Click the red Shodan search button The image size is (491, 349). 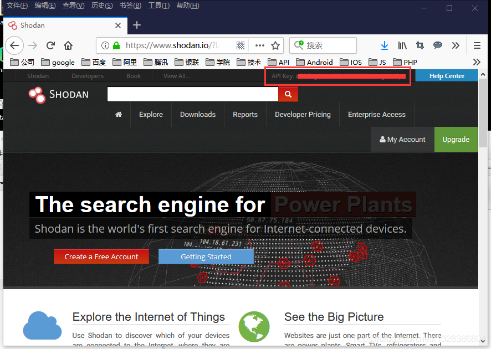click(x=288, y=94)
